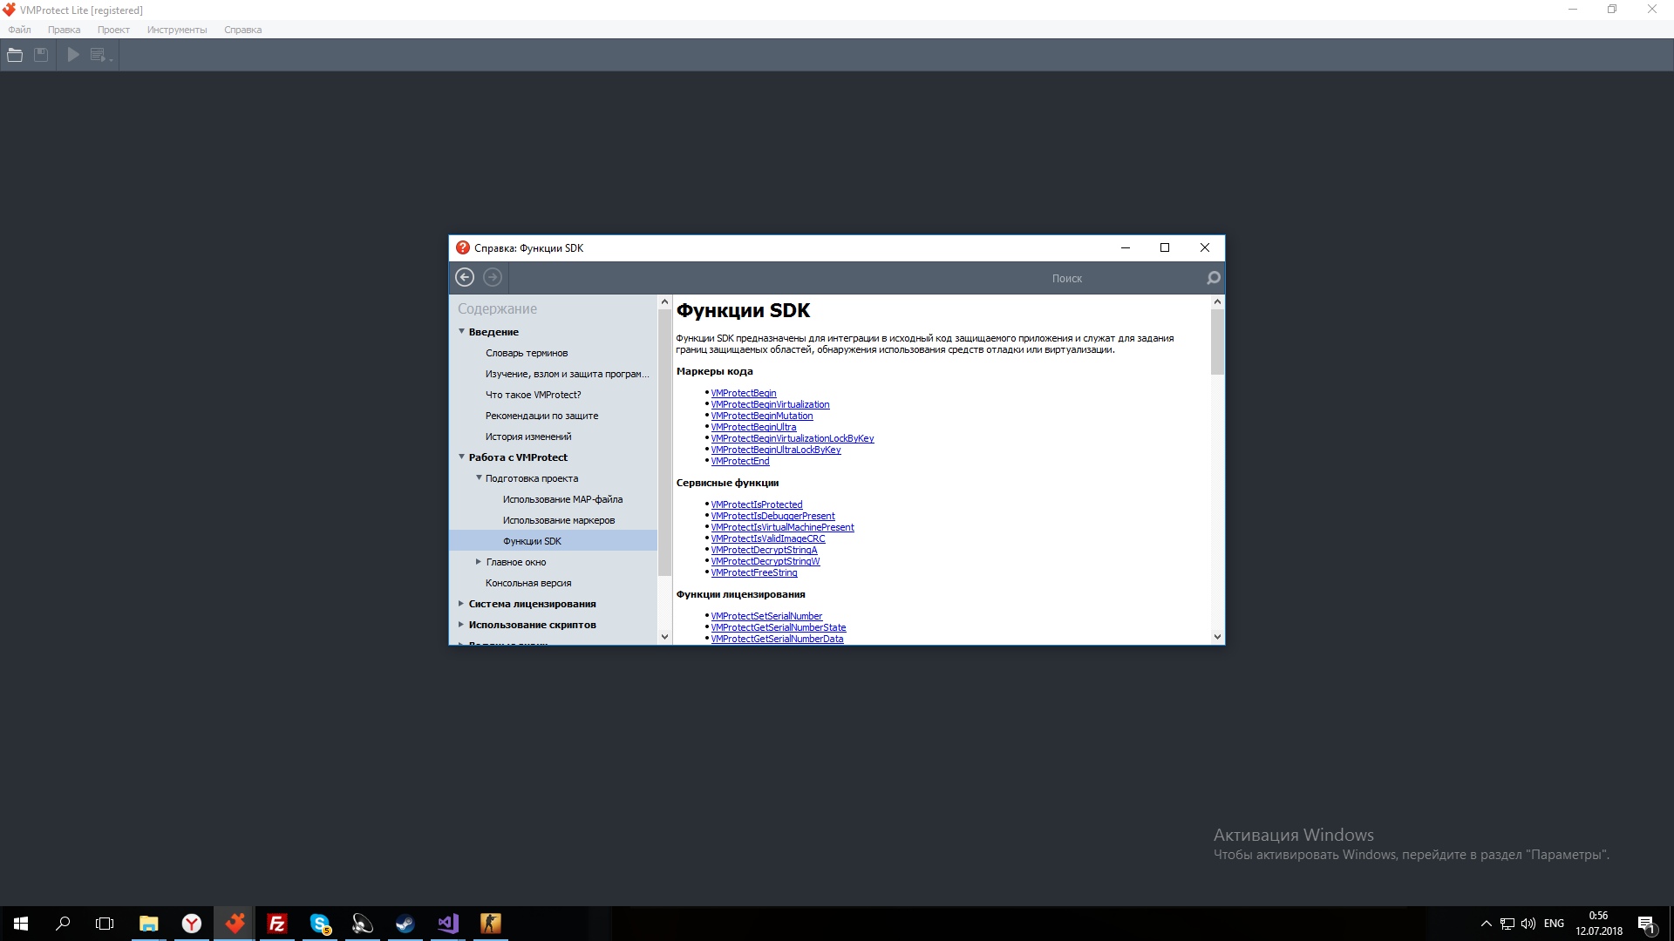Click the search magnifier icon in help
The image size is (1674, 941).
point(1213,278)
